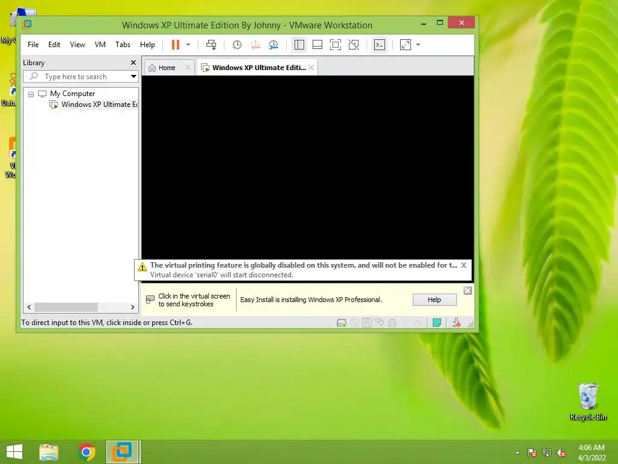
Task: Click the printer status icon
Action: pos(392,323)
